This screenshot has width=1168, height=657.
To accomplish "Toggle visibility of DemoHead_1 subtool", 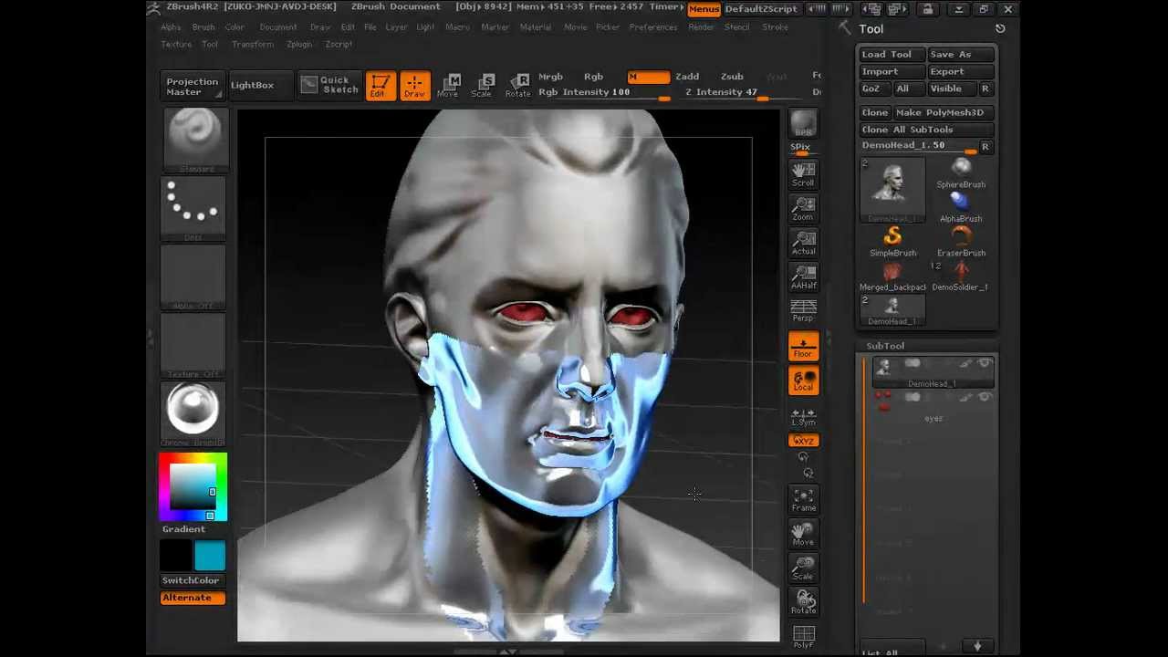I will click(984, 364).
